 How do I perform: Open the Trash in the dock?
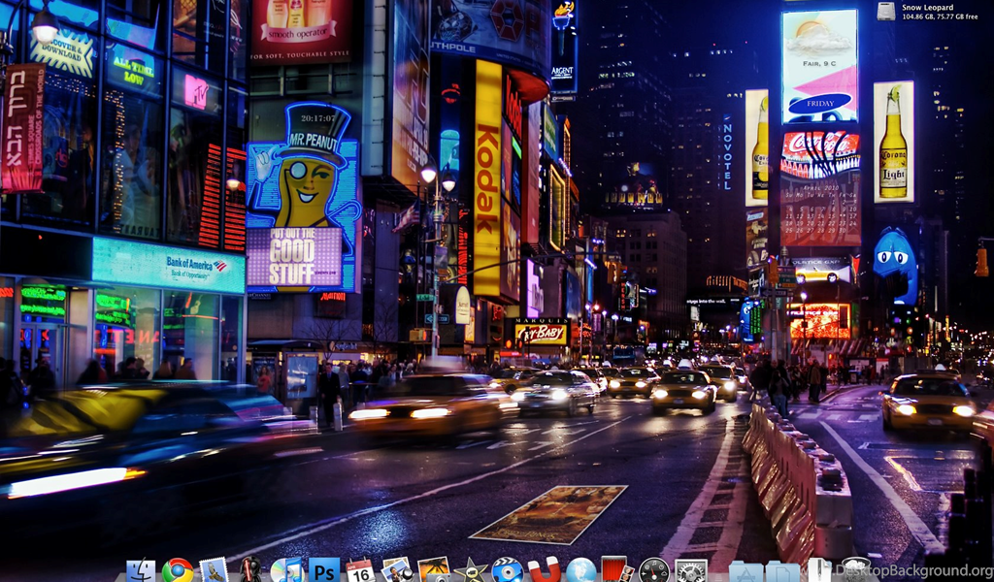855,570
